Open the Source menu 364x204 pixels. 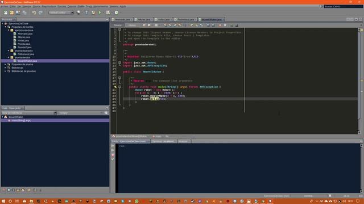[x=36, y=6]
